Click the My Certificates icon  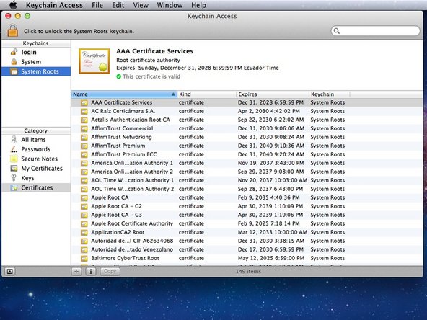click(x=14, y=169)
